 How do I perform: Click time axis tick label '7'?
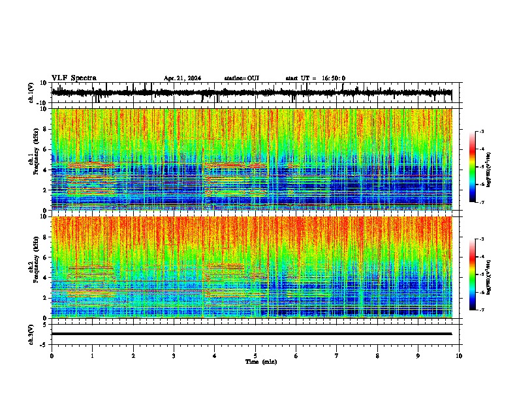click(337, 356)
